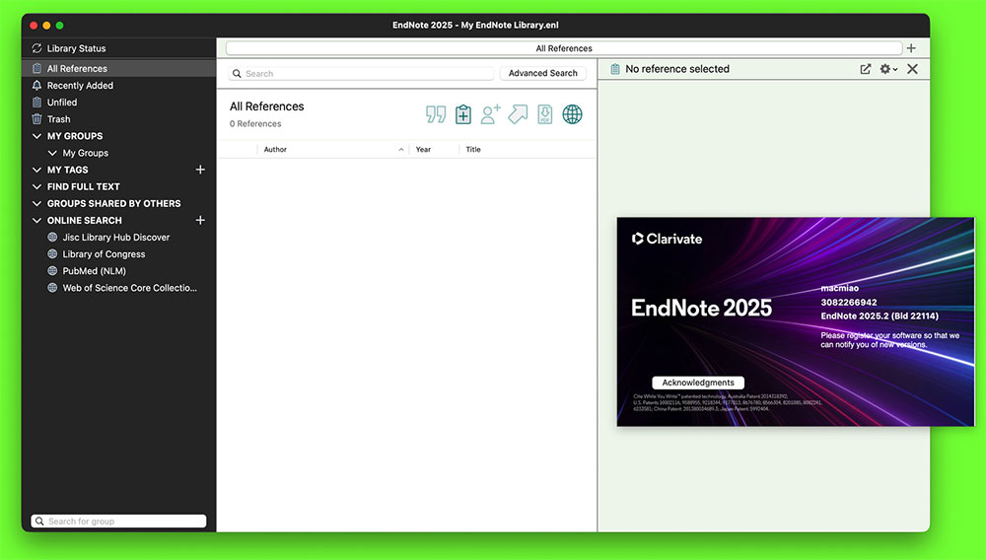Viewport: 986px width, 560px height.
Task: Collapse the MY TAGS section
Action: (x=36, y=170)
